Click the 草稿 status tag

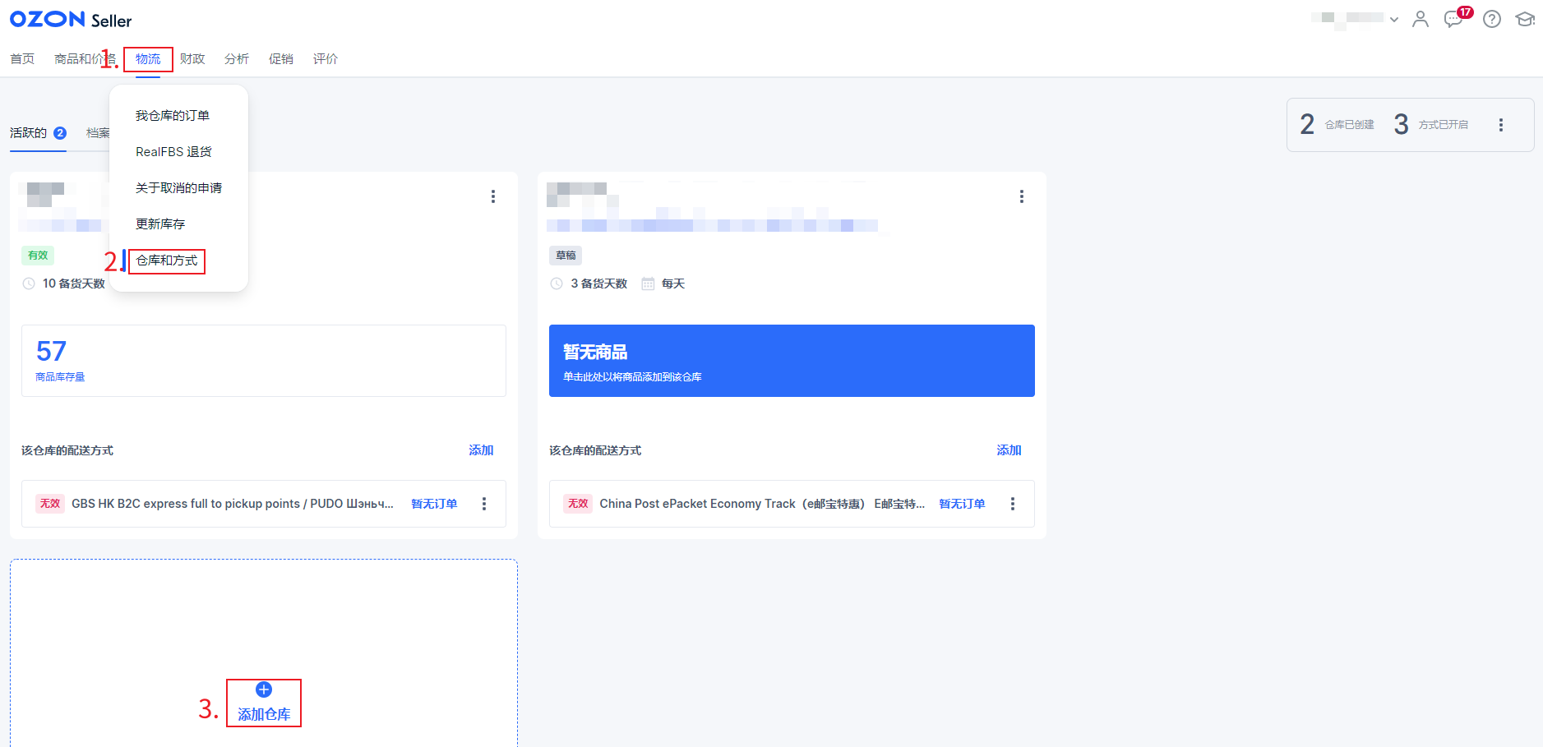pos(566,256)
